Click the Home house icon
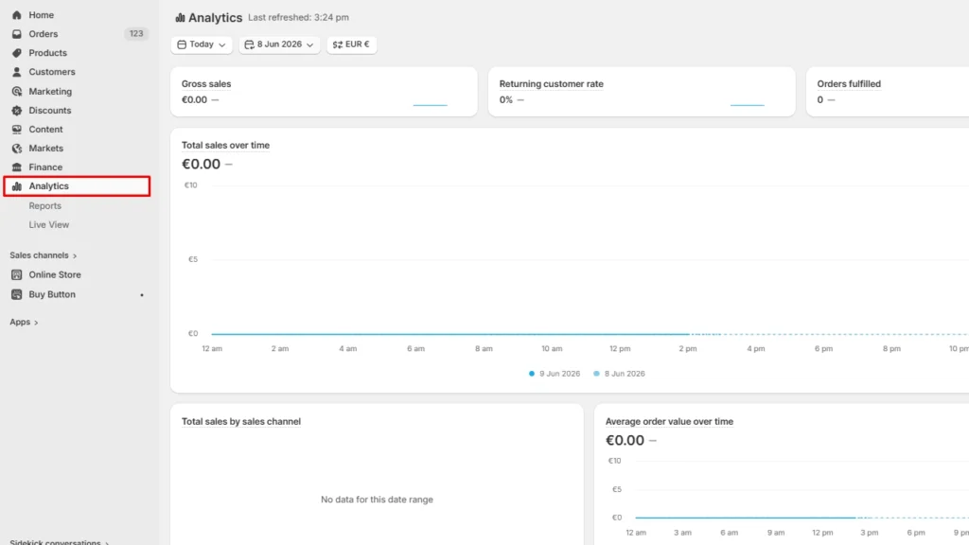Screen dimensions: 969x545 (x=17, y=15)
